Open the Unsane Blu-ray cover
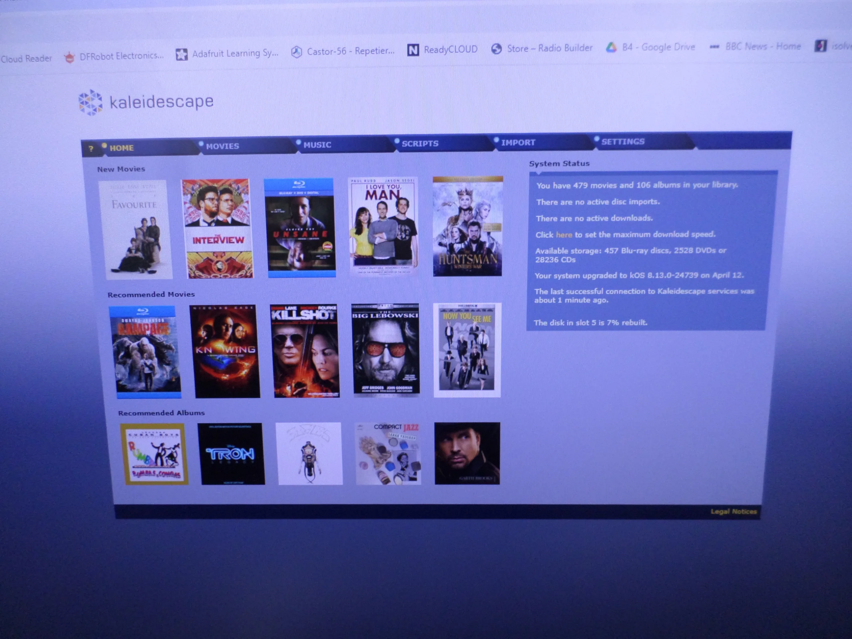The height and width of the screenshot is (639, 852). (300, 227)
